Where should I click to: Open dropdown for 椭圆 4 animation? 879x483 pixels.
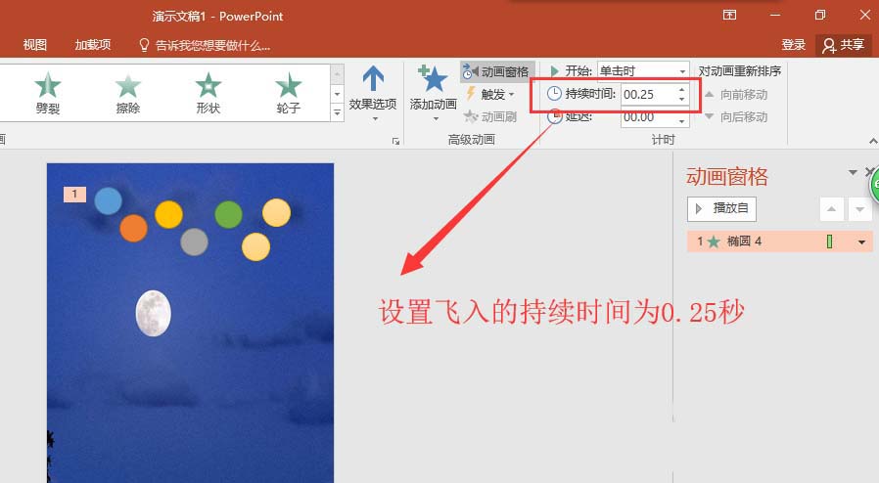point(861,241)
